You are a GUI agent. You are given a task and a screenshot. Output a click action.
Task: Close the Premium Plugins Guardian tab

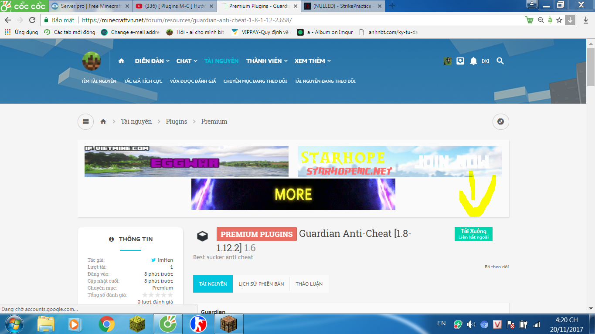click(x=296, y=6)
